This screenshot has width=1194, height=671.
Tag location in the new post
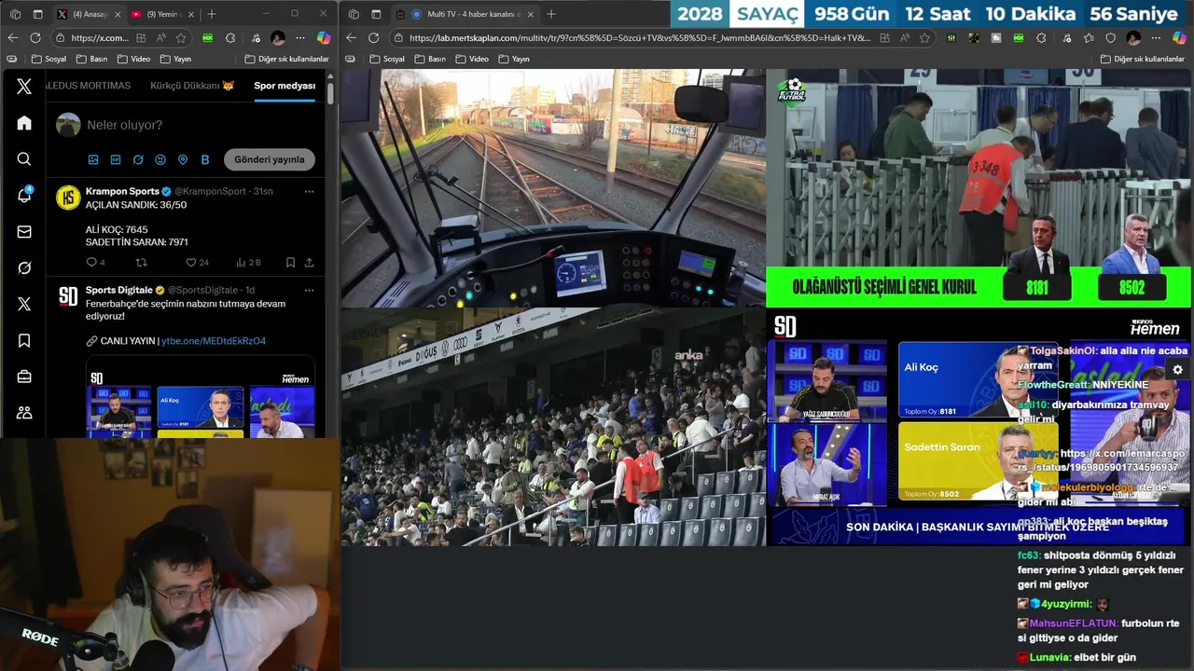[183, 159]
